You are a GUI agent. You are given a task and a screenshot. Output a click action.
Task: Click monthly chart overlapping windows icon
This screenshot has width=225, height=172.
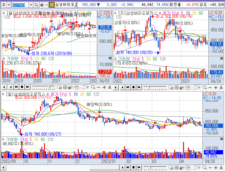[x=76, y=87]
